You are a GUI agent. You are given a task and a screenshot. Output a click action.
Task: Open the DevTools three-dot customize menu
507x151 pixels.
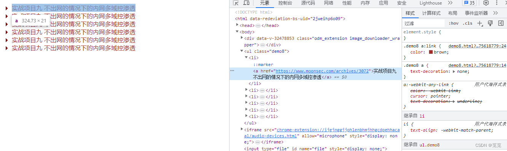click(497, 3)
